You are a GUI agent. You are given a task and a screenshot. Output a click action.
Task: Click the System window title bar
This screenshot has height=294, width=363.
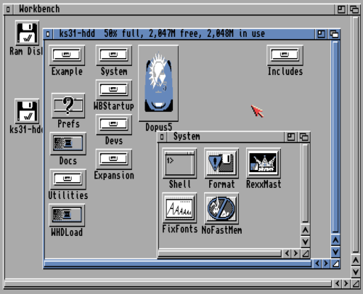[x=225, y=137]
